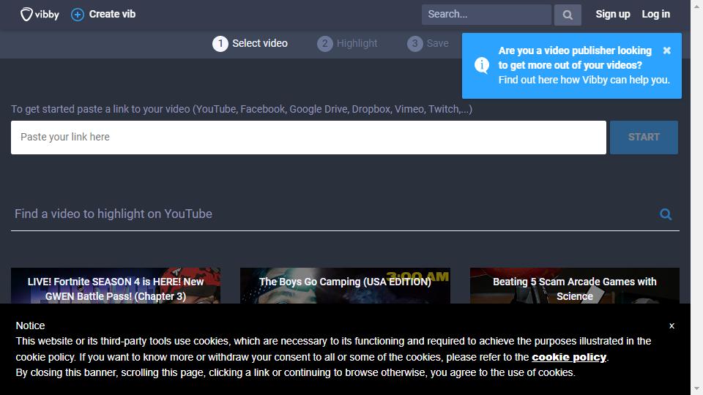Go to the Select video step

click(259, 43)
